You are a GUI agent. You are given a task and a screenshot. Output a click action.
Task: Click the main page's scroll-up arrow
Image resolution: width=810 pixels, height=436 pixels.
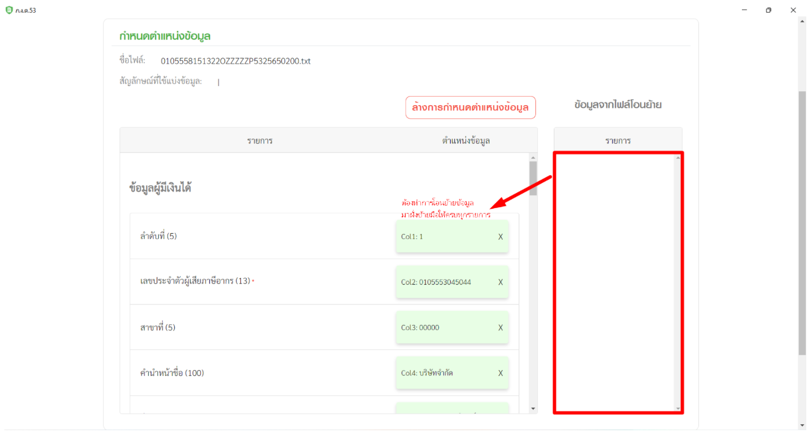(x=802, y=22)
